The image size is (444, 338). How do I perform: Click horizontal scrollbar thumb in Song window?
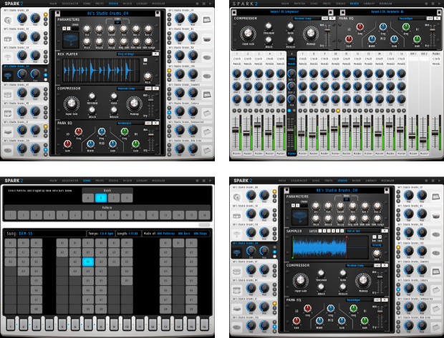pos(204,225)
